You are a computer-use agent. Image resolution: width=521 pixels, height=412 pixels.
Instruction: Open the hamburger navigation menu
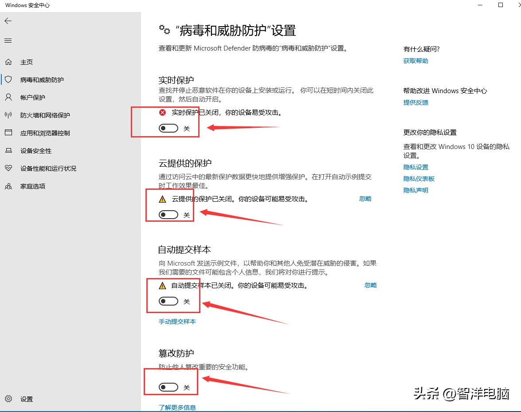point(8,40)
